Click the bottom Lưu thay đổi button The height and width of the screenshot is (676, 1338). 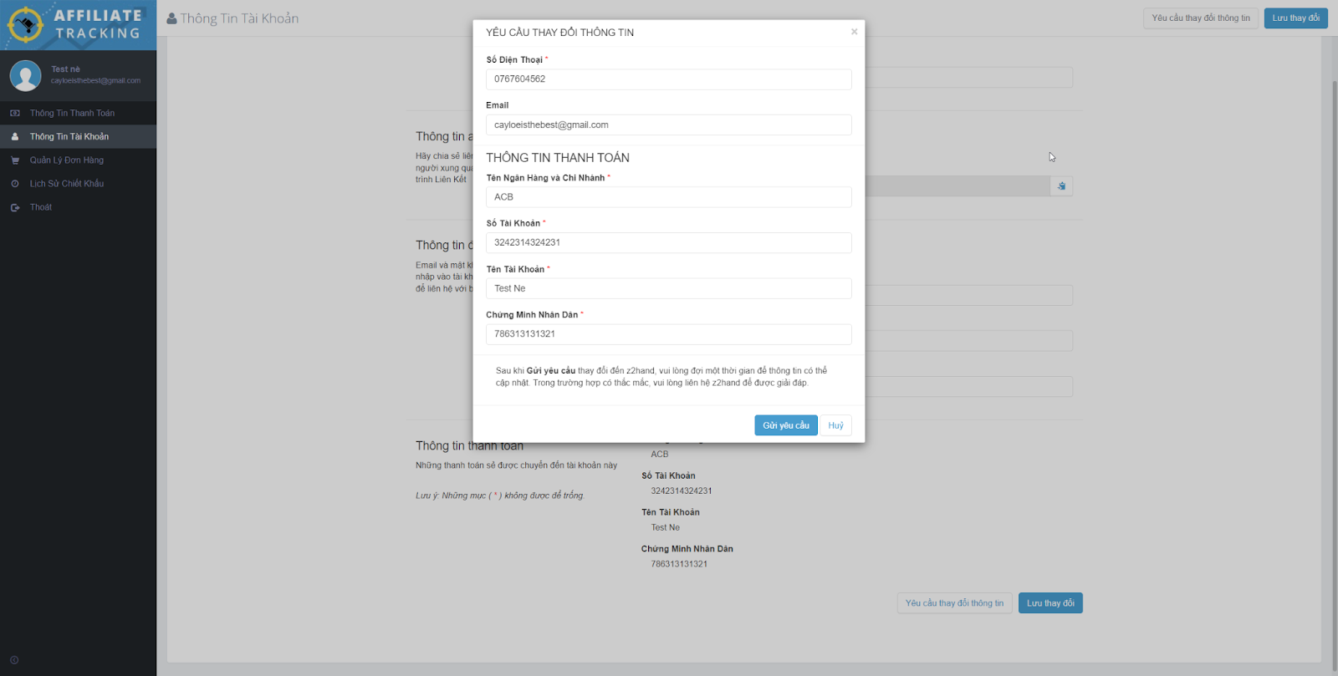(x=1050, y=603)
